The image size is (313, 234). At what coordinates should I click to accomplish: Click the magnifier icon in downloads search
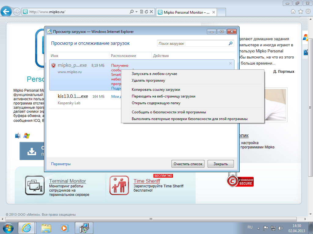[x=230, y=43]
